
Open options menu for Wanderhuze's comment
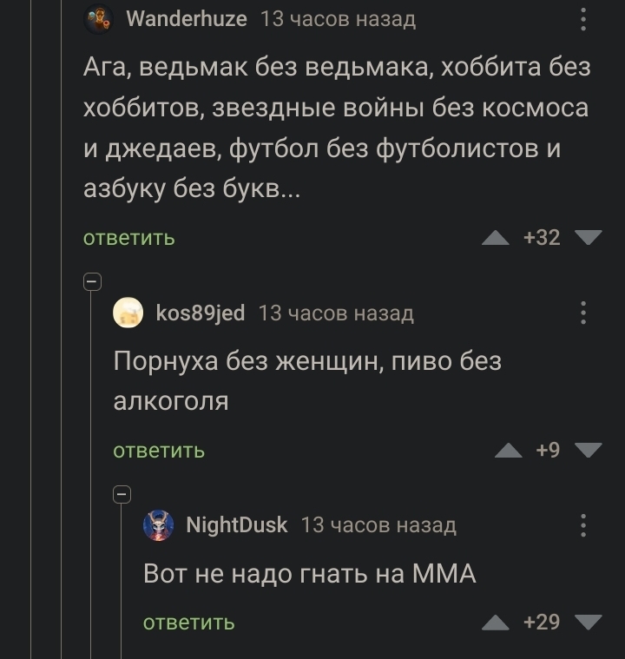[x=582, y=19]
